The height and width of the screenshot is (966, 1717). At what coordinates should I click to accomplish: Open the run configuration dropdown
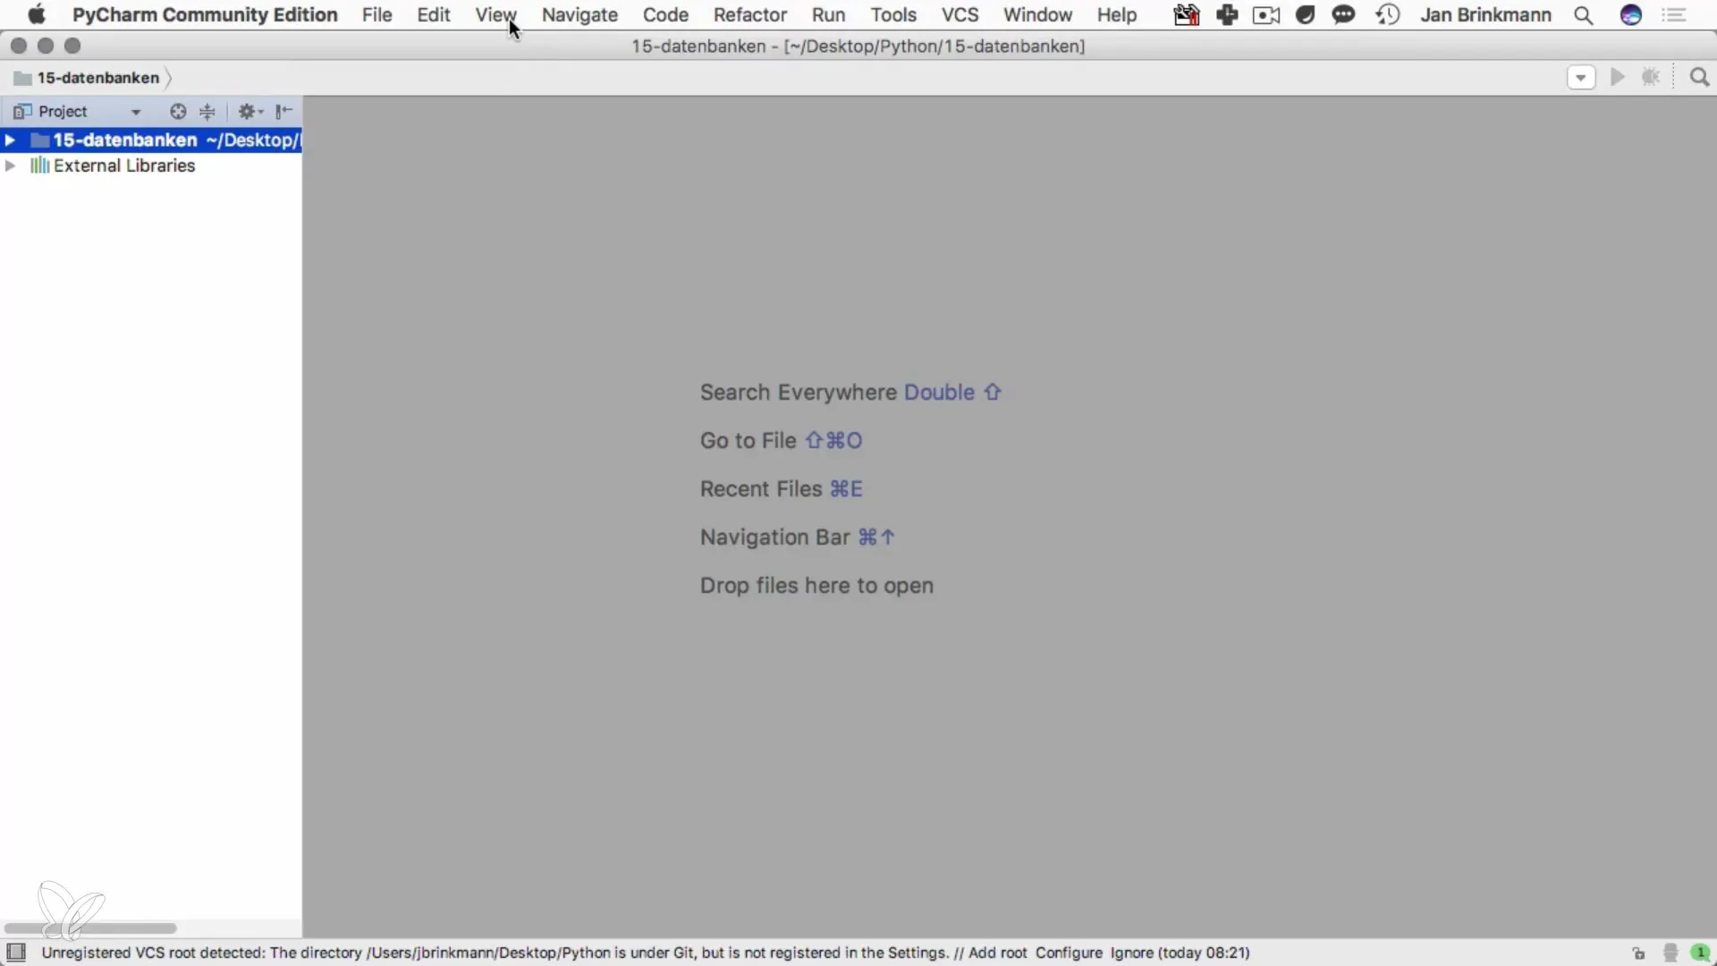click(1580, 78)
